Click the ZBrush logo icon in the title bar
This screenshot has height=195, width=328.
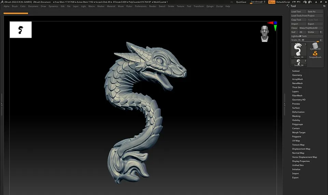[2, 2]
